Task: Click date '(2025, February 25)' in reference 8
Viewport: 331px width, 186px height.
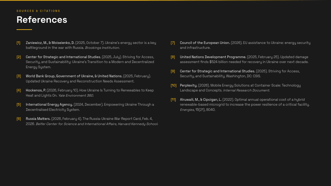Action: (x=263, y=57)
